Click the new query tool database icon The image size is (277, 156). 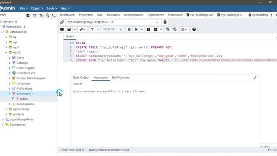point(165,22)
